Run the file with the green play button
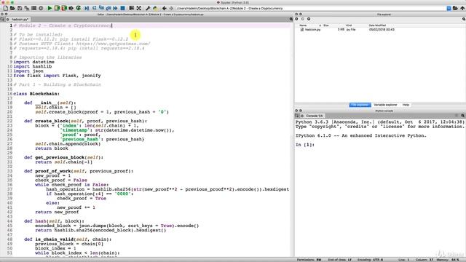This screenshot has width=466, height=262. (x=50, y=8)
